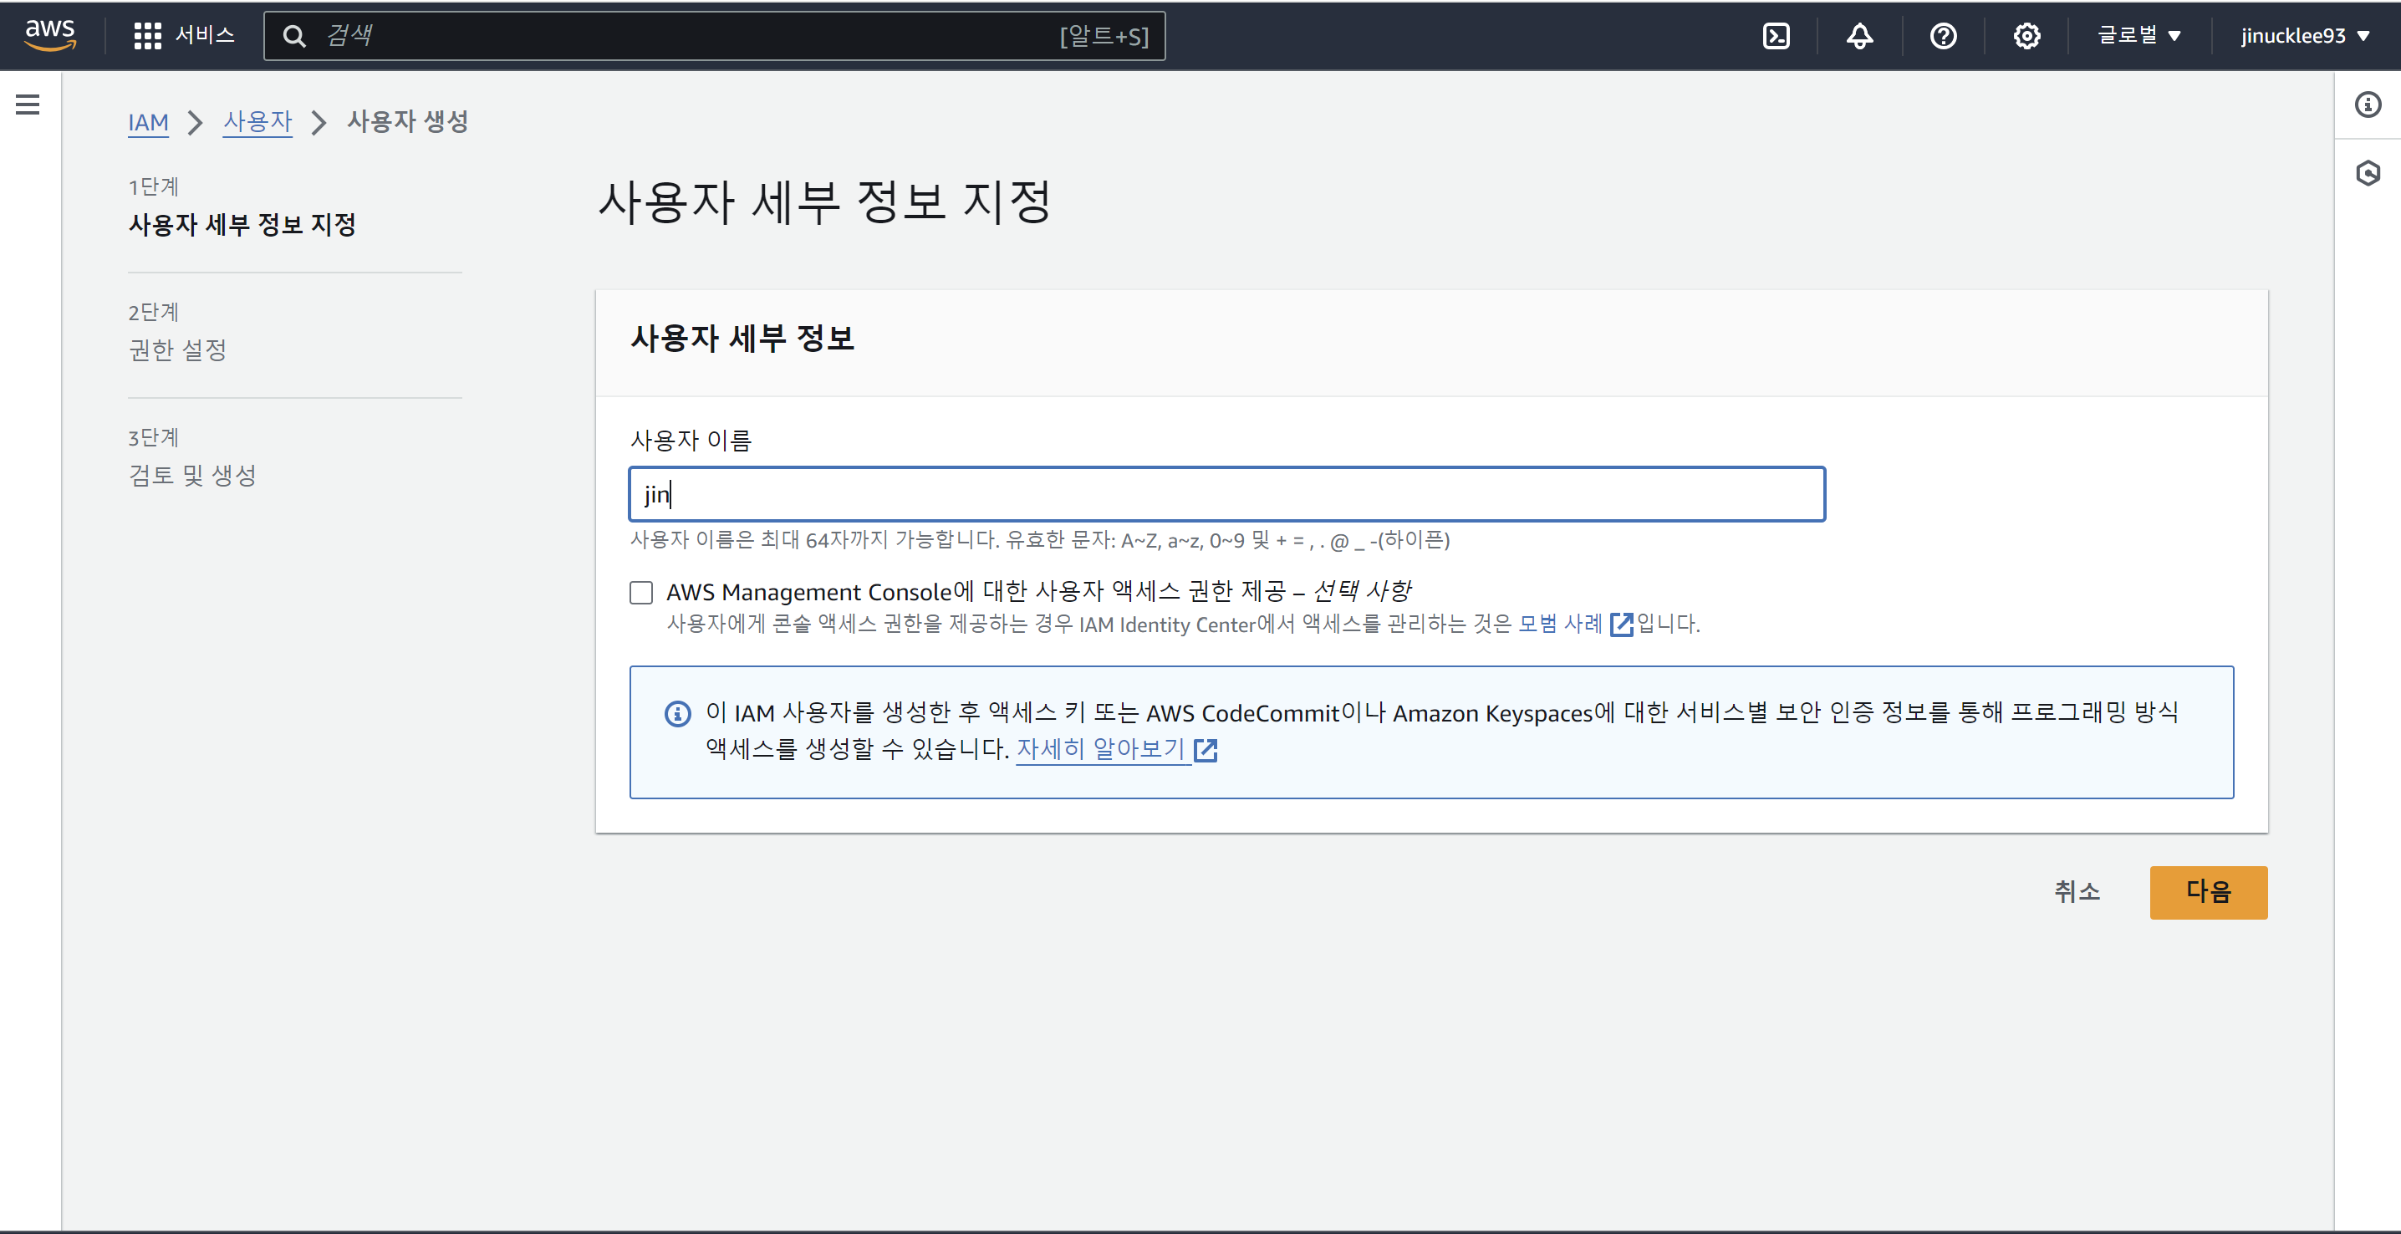Image resolution: width=2401 pixels, height=1234 pixels.
Task: Open the notifications bell icon
Action: (x=1859, y=36)
